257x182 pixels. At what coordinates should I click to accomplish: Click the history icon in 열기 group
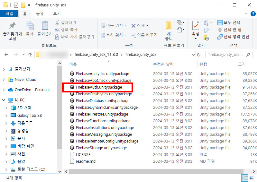click(206, 38)
